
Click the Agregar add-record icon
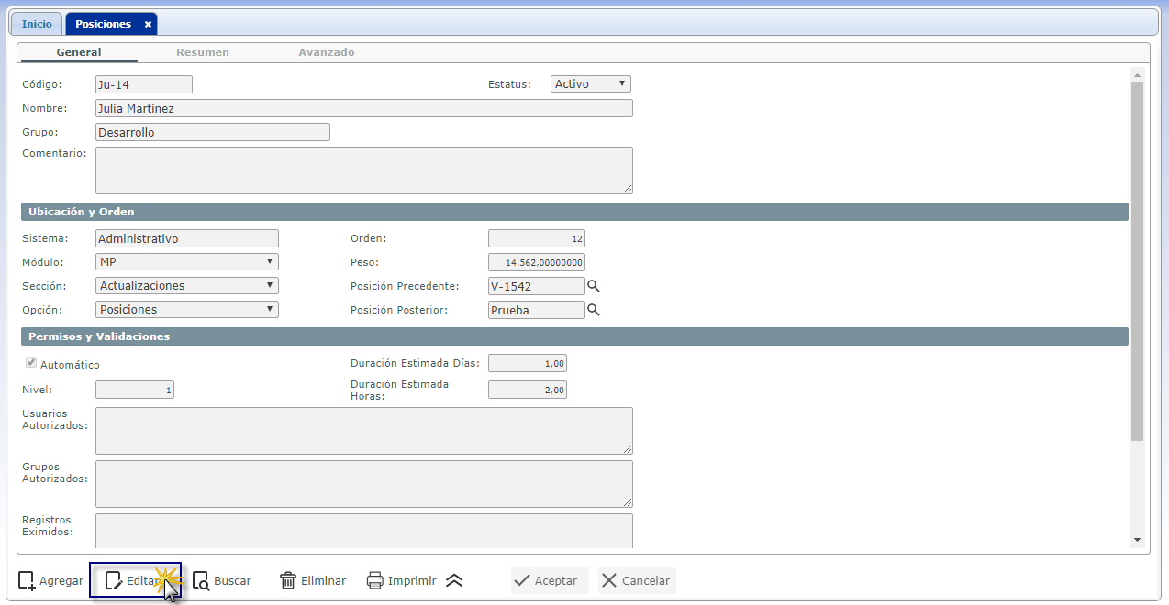tap(27, 580)
